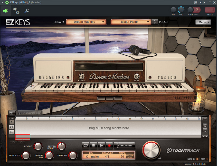Select the next preset with down arrow
Viewport: 217px width, 166px height.
click(x=155, y=23)
